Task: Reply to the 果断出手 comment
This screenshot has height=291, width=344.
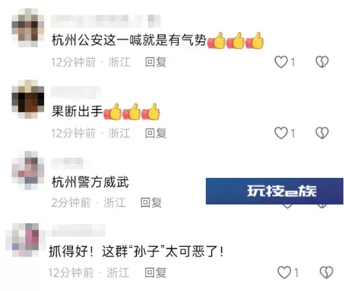Action: pos(156,133)
